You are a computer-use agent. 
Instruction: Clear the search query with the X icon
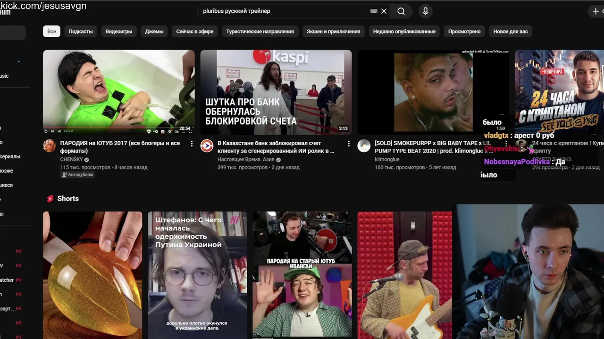[384, 11]
